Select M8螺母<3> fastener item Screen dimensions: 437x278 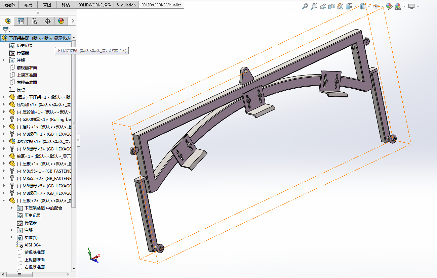44,149
